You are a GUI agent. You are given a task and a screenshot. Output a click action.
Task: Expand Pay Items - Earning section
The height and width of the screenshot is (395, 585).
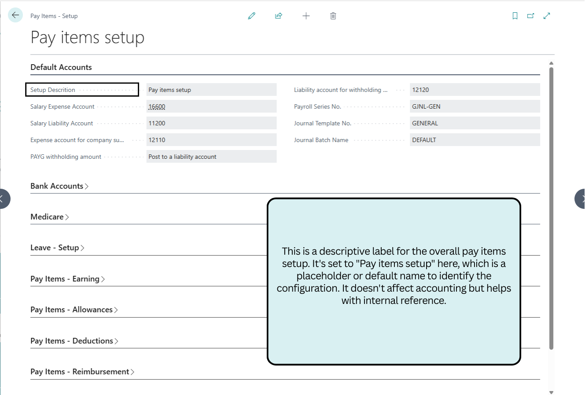[x=67, y=279]
